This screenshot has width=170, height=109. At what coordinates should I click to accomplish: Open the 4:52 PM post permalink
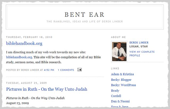pos(49,70)
